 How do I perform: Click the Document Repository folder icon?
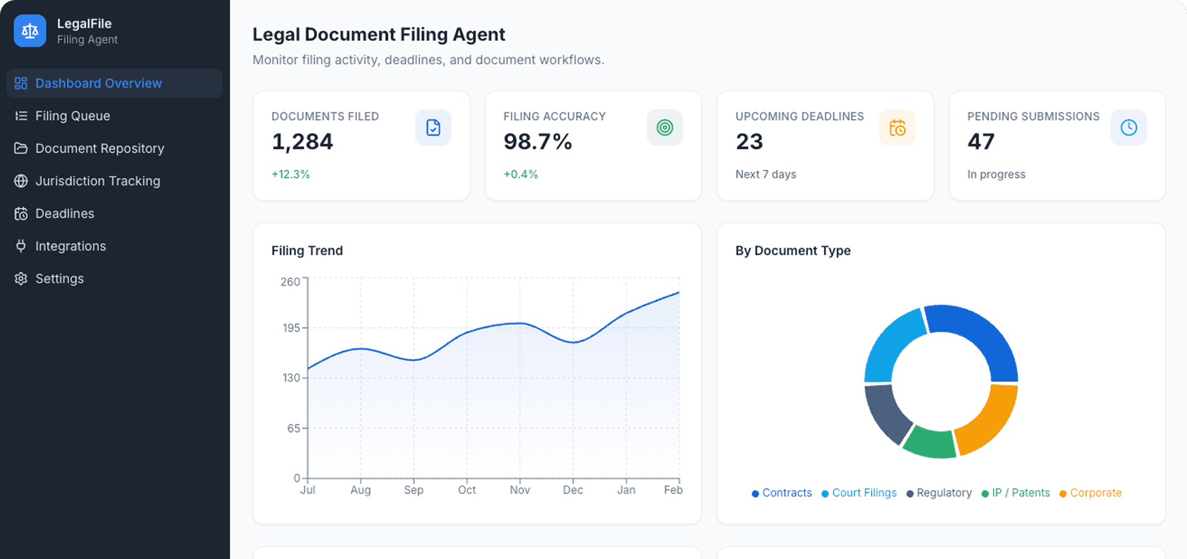[21, 148]
